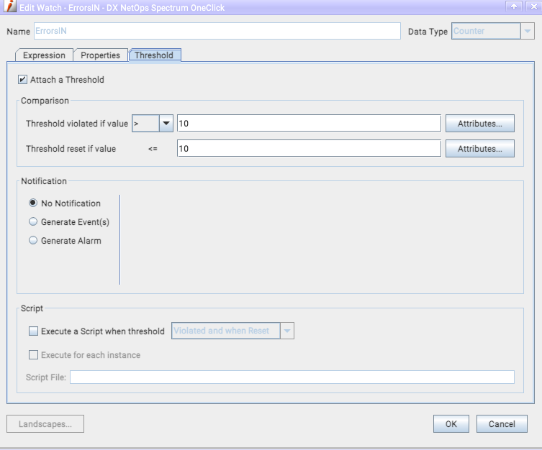Click Attributes button for threshold reset value
The image size is (542, 450).
[480, 149]
